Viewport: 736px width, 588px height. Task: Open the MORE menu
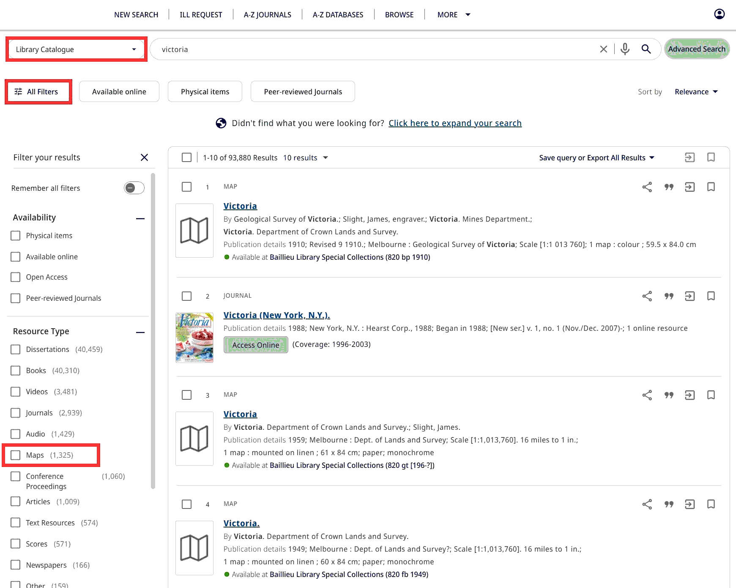(454, 15)
